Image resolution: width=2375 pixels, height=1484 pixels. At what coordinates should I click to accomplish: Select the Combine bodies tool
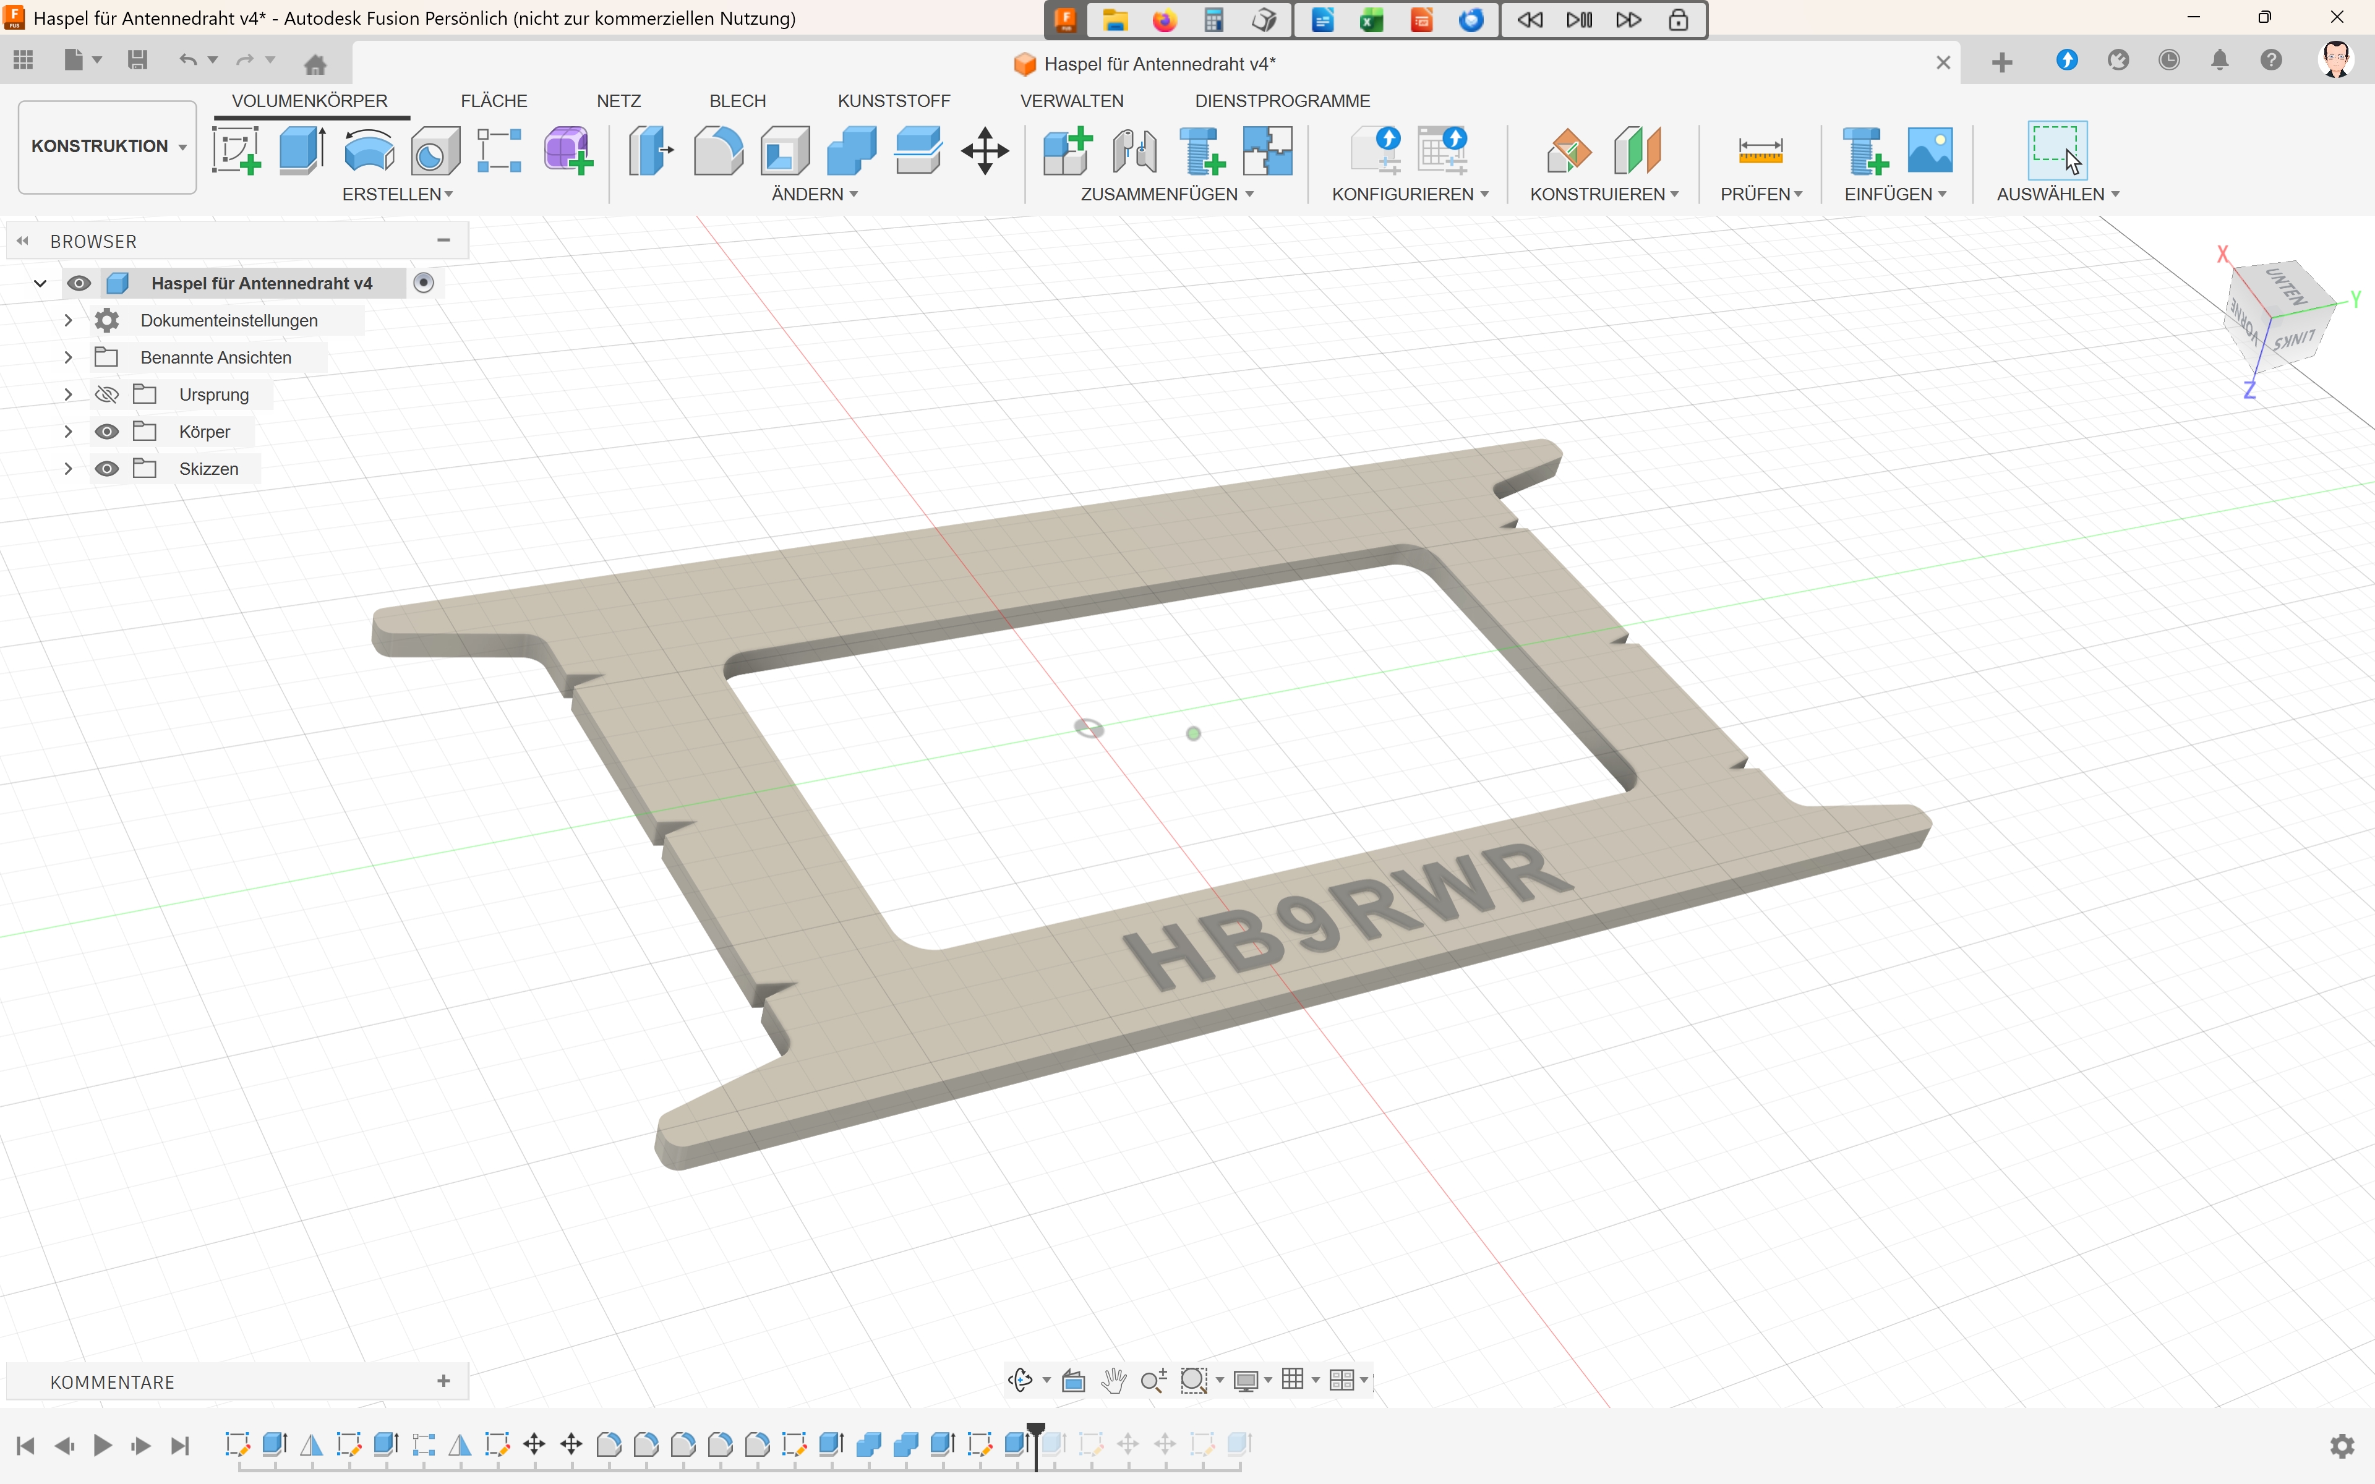point(851,150)
